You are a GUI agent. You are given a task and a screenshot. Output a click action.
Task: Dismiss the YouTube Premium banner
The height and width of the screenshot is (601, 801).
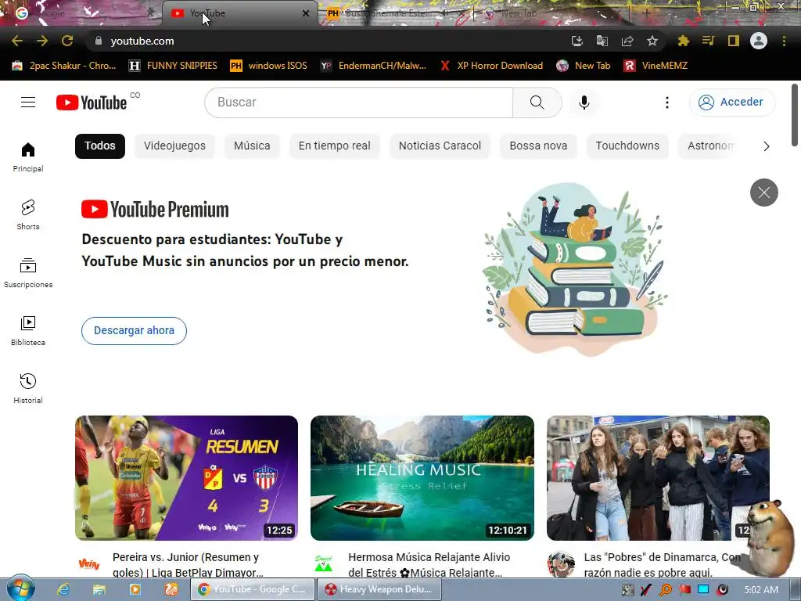coord(763,193)
